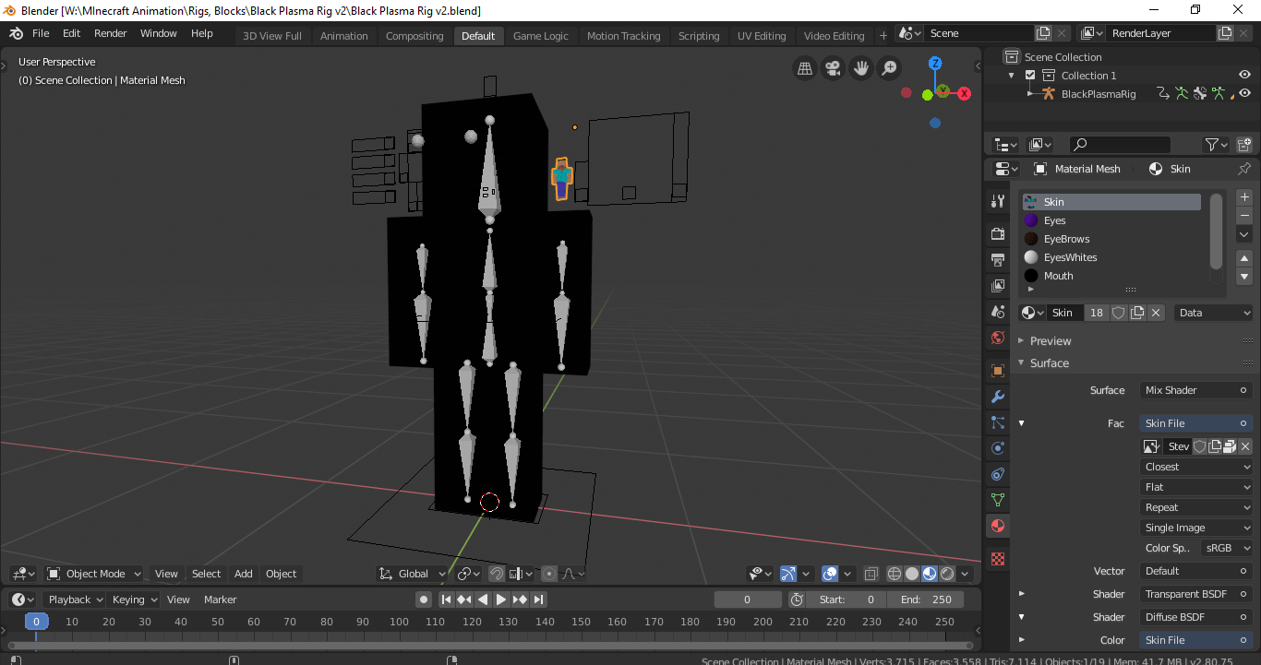
Task: Open the Physics properties tab
Action: (x=997, y=447)
